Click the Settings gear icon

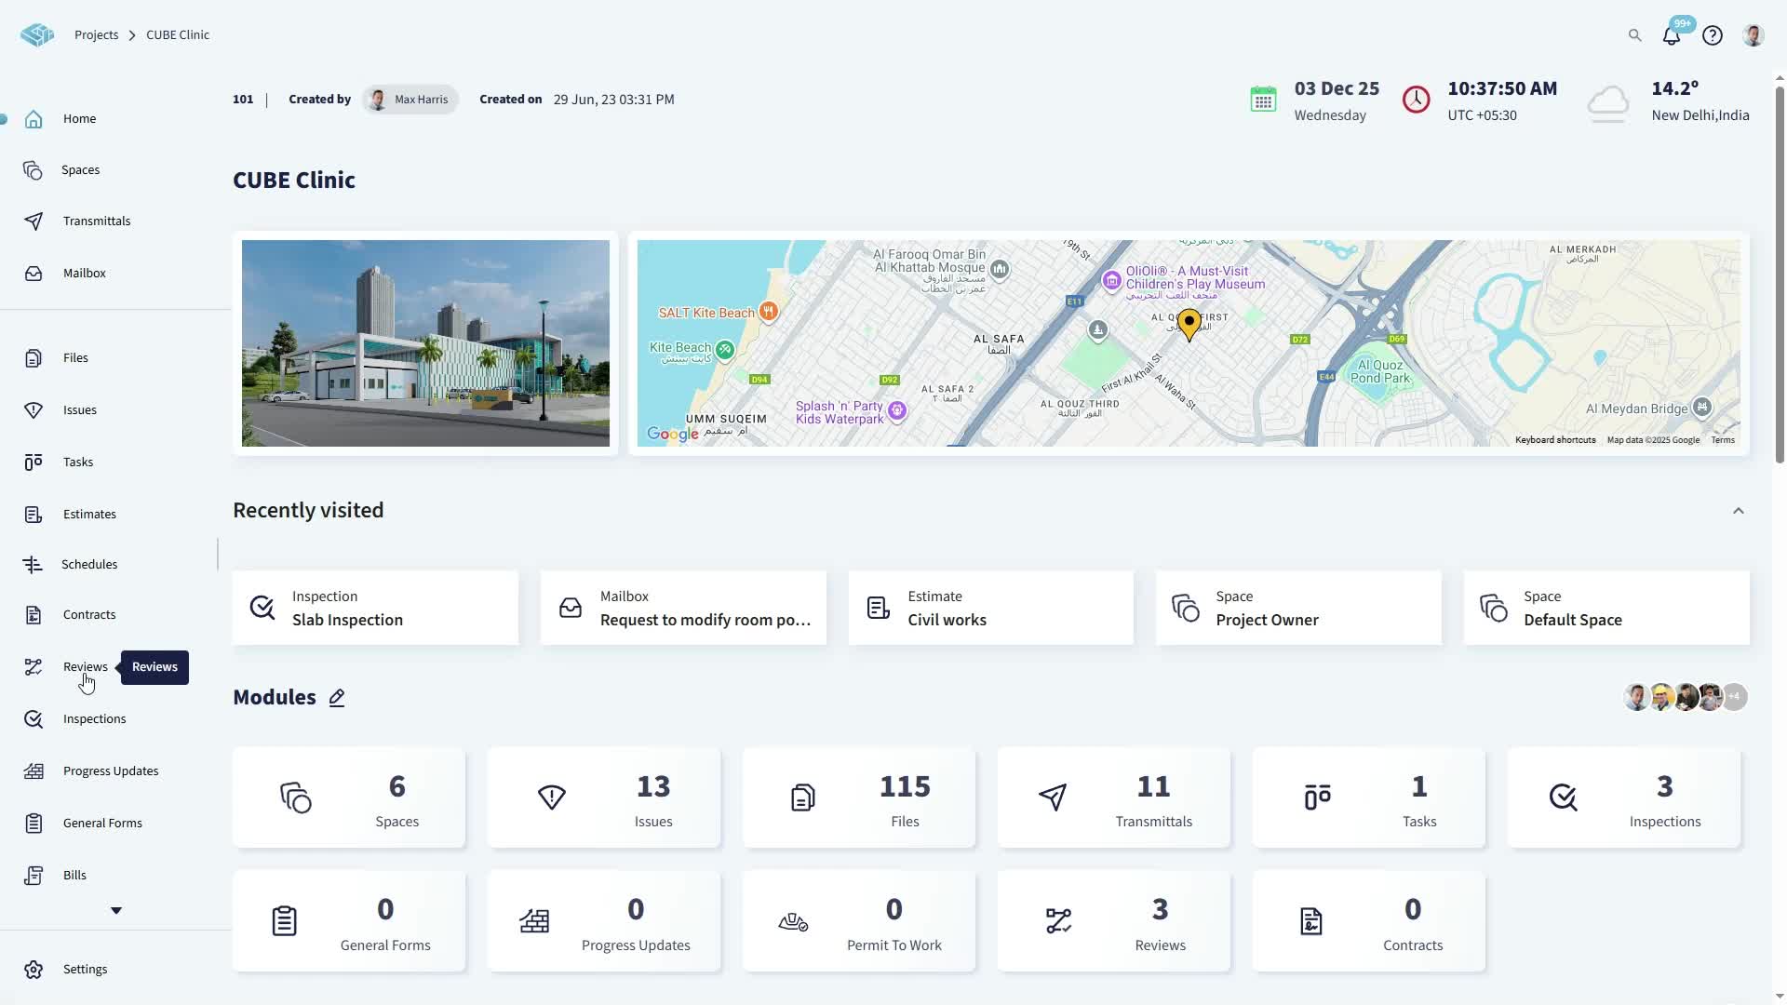click(34, 970)
